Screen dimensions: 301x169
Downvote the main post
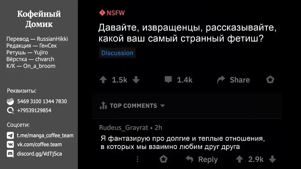[136, 80]
